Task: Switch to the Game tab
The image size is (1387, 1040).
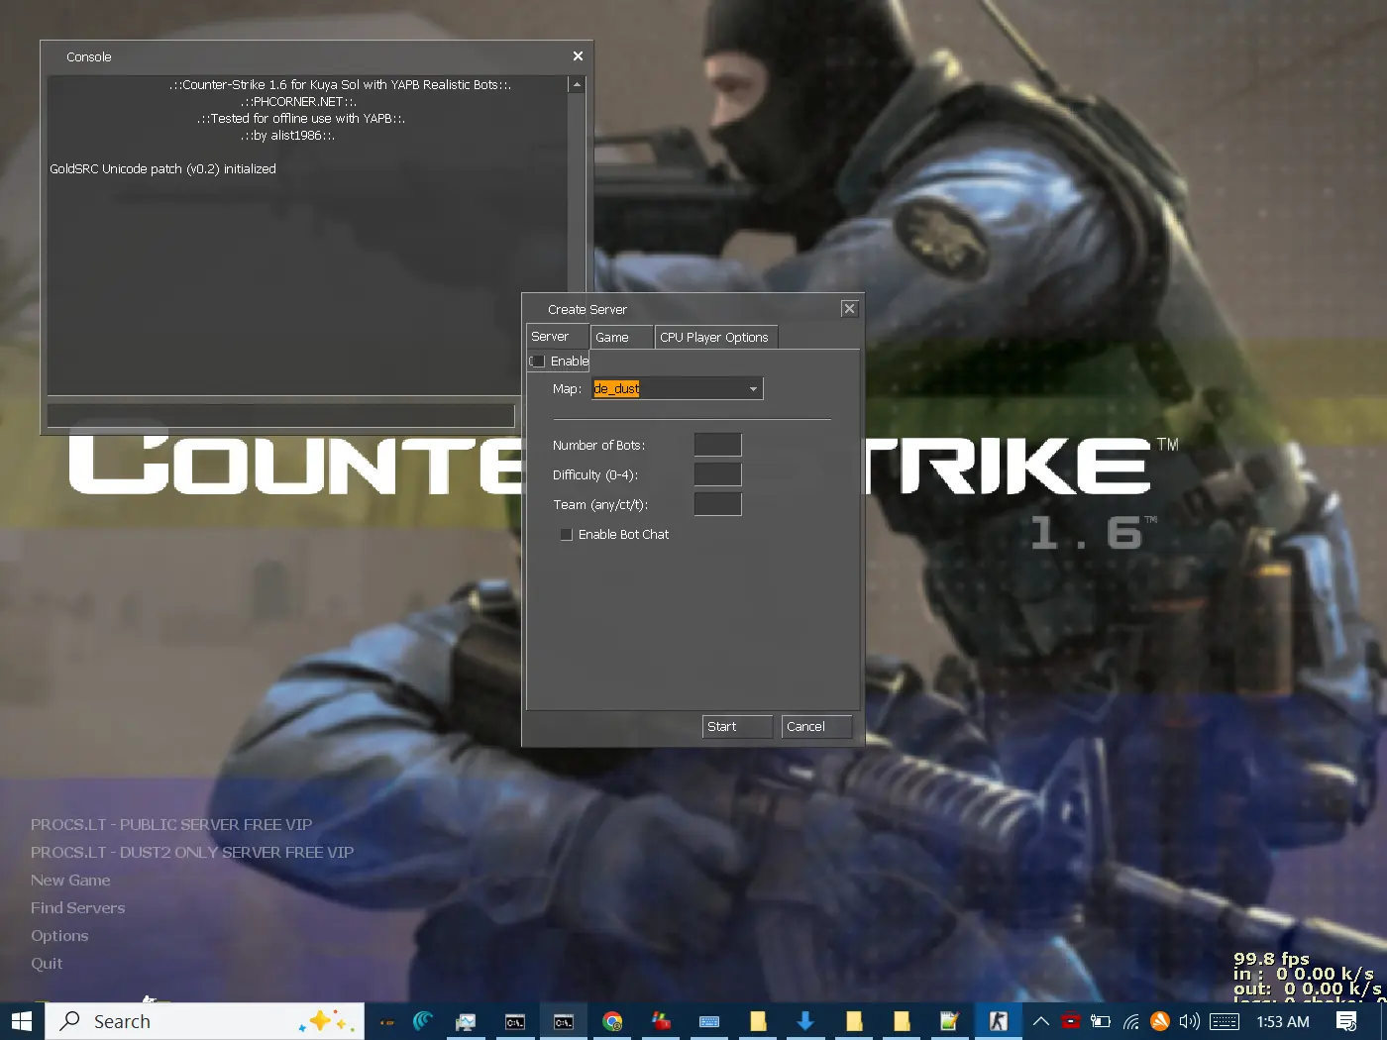Action: [622, 337]
